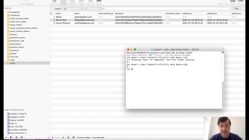Sort by the email_verified_at column header
249x140 pixels.
105,14
